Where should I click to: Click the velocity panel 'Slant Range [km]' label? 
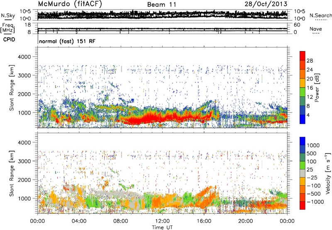[x=12, y=173]
